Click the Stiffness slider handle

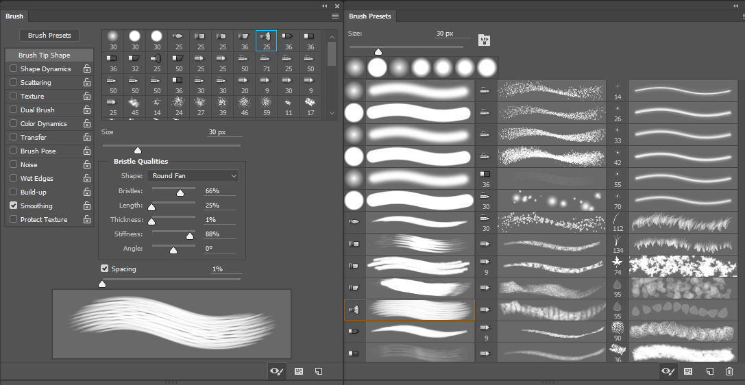click(x=190, y=236)
